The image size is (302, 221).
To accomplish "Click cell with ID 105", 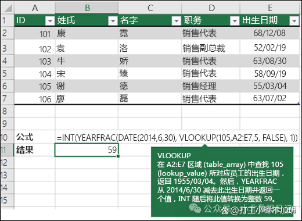I will point(35,86).
